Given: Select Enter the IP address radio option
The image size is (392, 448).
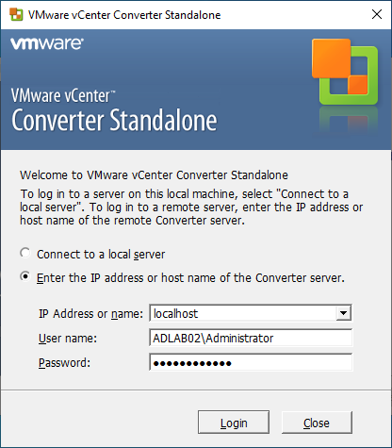Looking at the screenshot, I should (x=25, y=276).
